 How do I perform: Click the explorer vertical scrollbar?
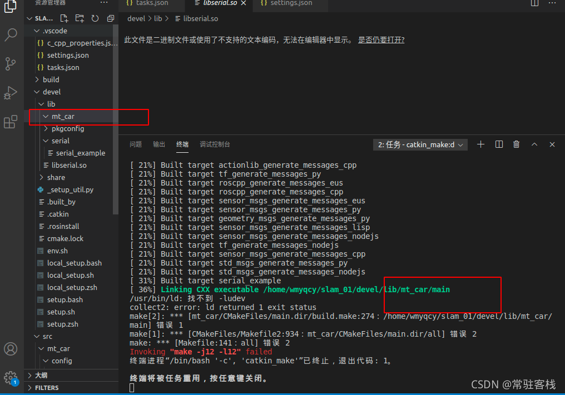(x=116, y=119)
